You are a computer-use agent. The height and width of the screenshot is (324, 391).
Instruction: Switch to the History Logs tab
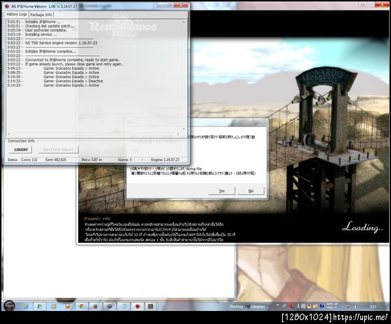click(17, 14)
